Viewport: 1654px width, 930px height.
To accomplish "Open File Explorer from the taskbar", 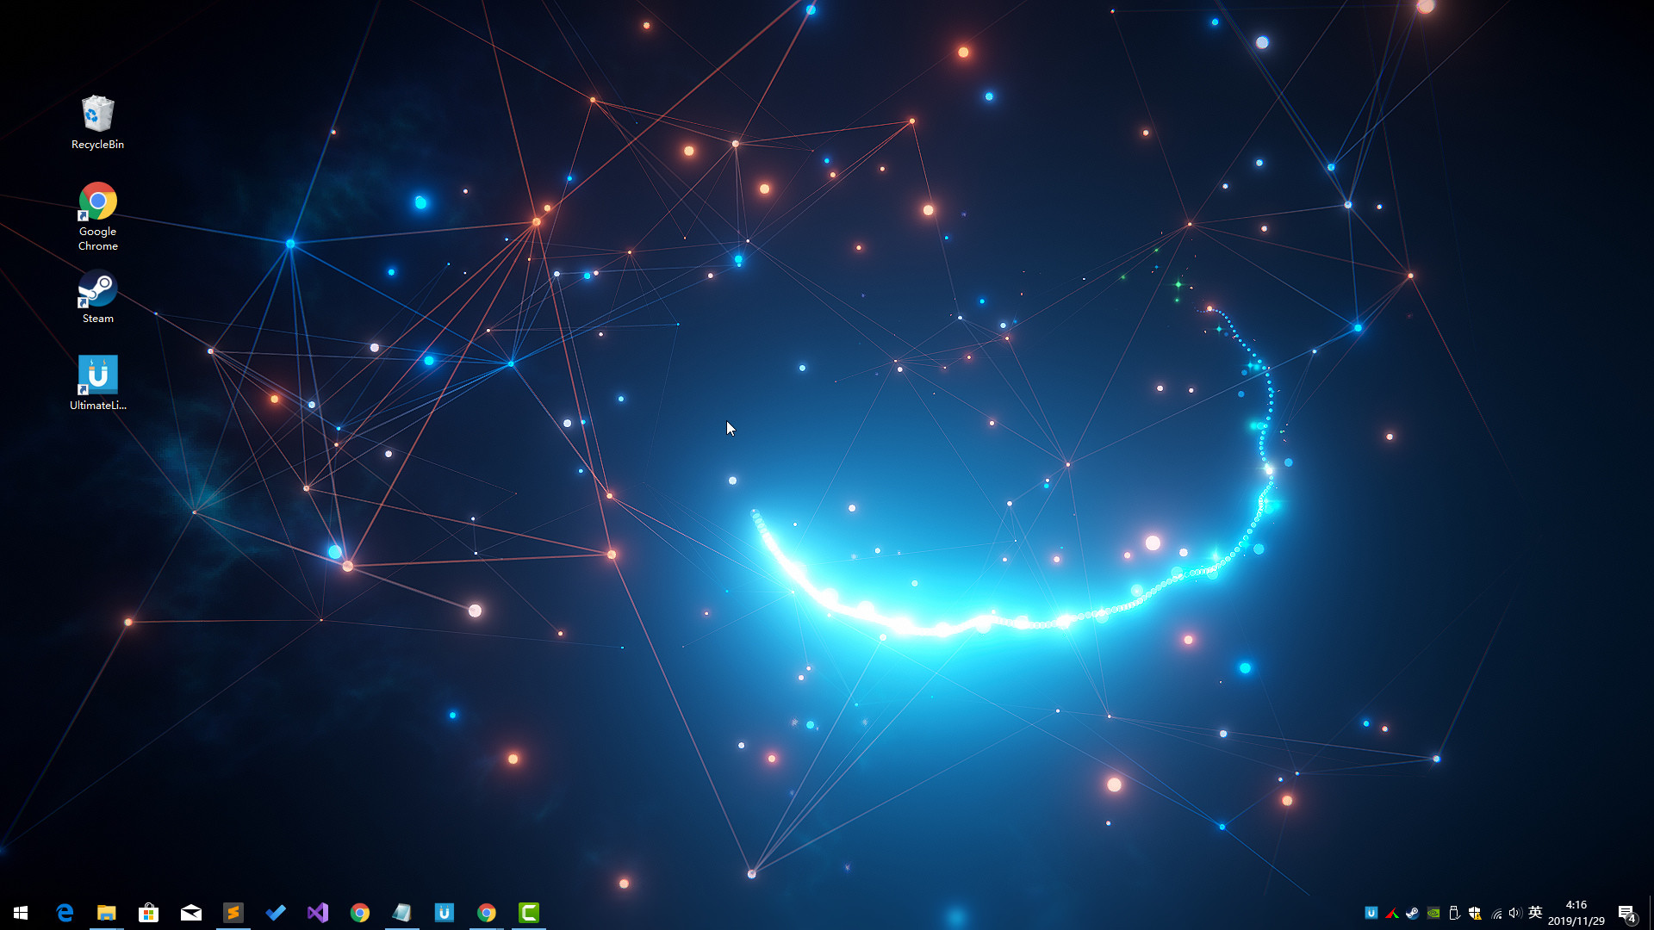I will point(107,912).
